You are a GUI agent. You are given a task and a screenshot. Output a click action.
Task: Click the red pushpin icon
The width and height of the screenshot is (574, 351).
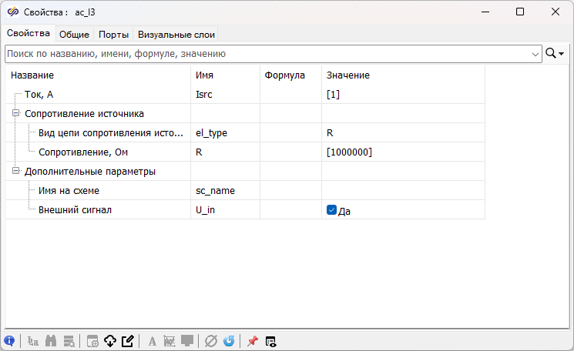coord(252,341)
